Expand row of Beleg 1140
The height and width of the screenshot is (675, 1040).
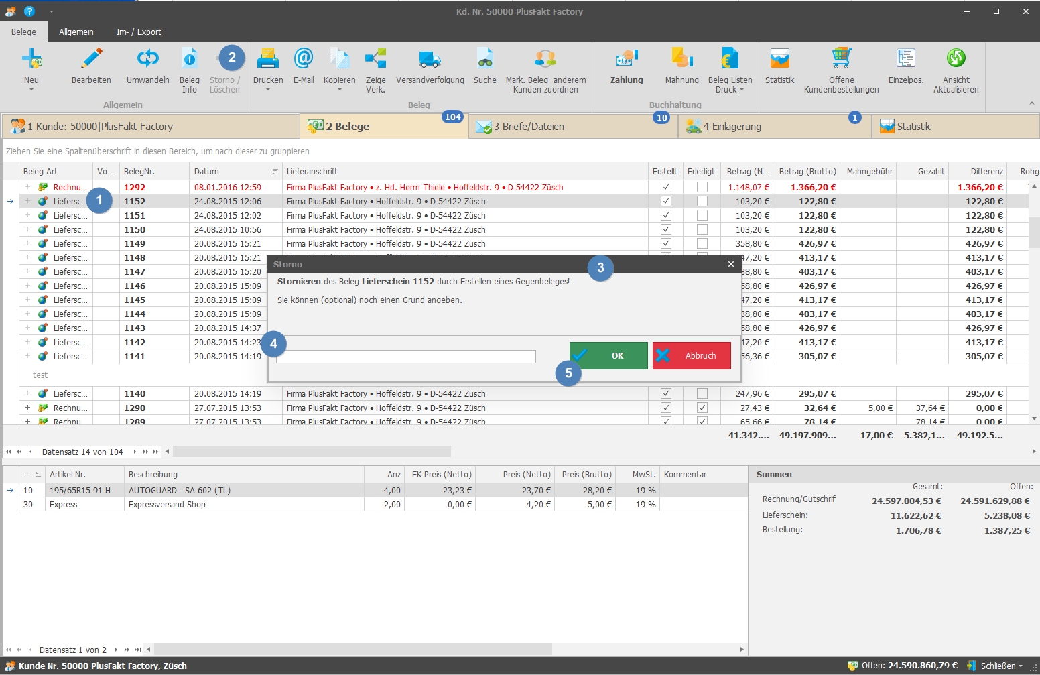pyautogui.click(x=27, y=393)
